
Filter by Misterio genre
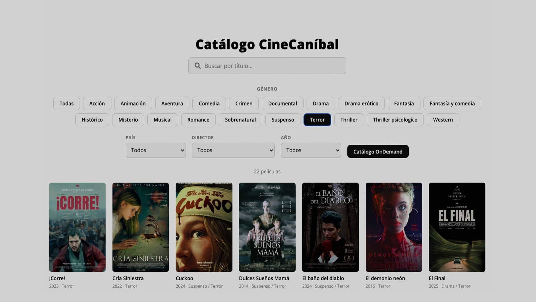tap(128, 120)
